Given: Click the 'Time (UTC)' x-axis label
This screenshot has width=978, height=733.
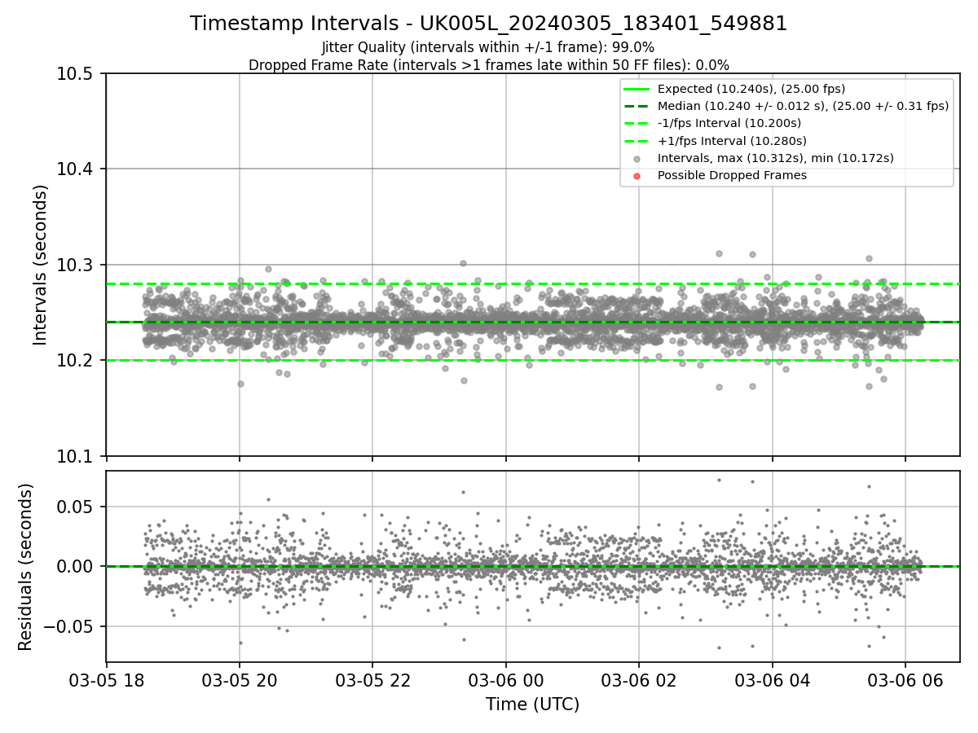Looking at the screenshot, I should coord(532,704).
